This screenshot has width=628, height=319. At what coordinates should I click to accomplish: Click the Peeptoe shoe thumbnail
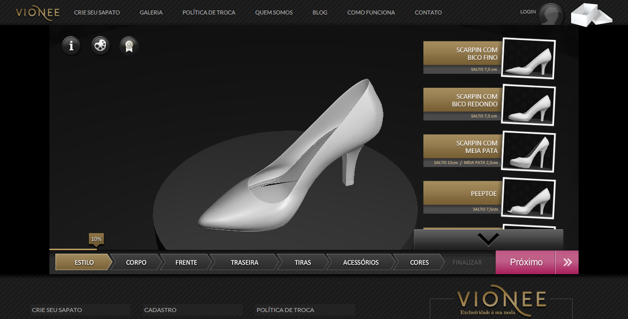click(x=529, y=198)
